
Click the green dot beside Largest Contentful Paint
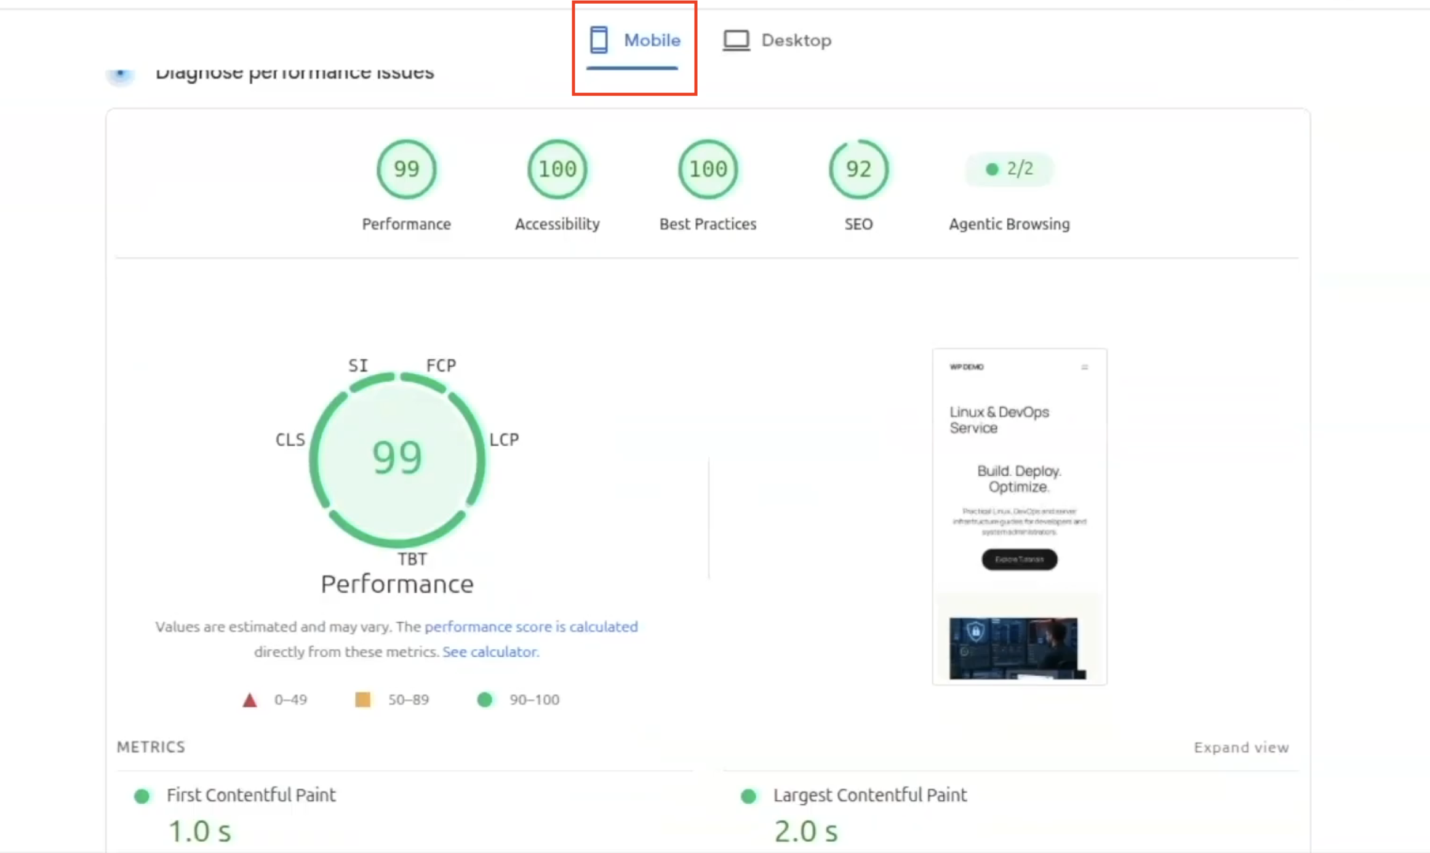tap(749, 796)
